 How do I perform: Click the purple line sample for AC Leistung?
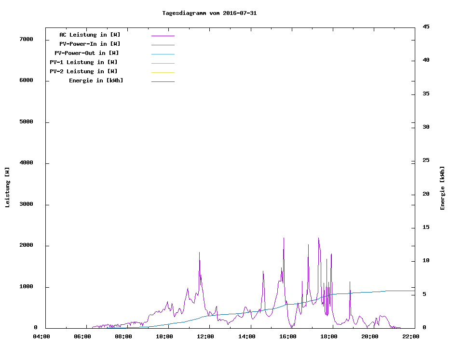point(163,36)
